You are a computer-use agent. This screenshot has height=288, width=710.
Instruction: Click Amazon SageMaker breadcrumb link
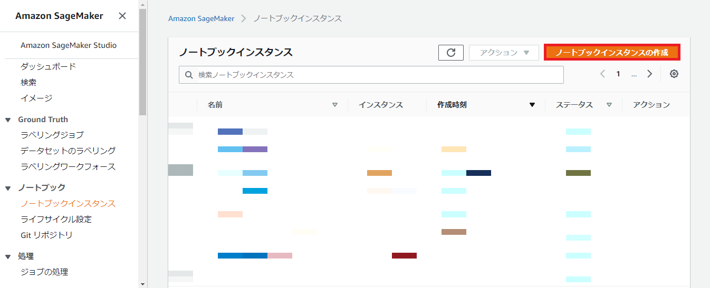[x=201, y=18]
